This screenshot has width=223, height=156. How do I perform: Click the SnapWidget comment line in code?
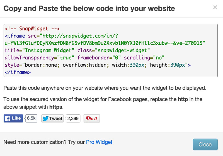click(32, 29)
